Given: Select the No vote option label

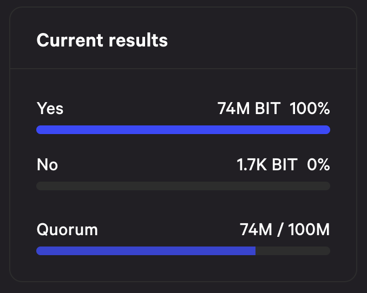Looking at the screenshot, I should coord(47,165).
